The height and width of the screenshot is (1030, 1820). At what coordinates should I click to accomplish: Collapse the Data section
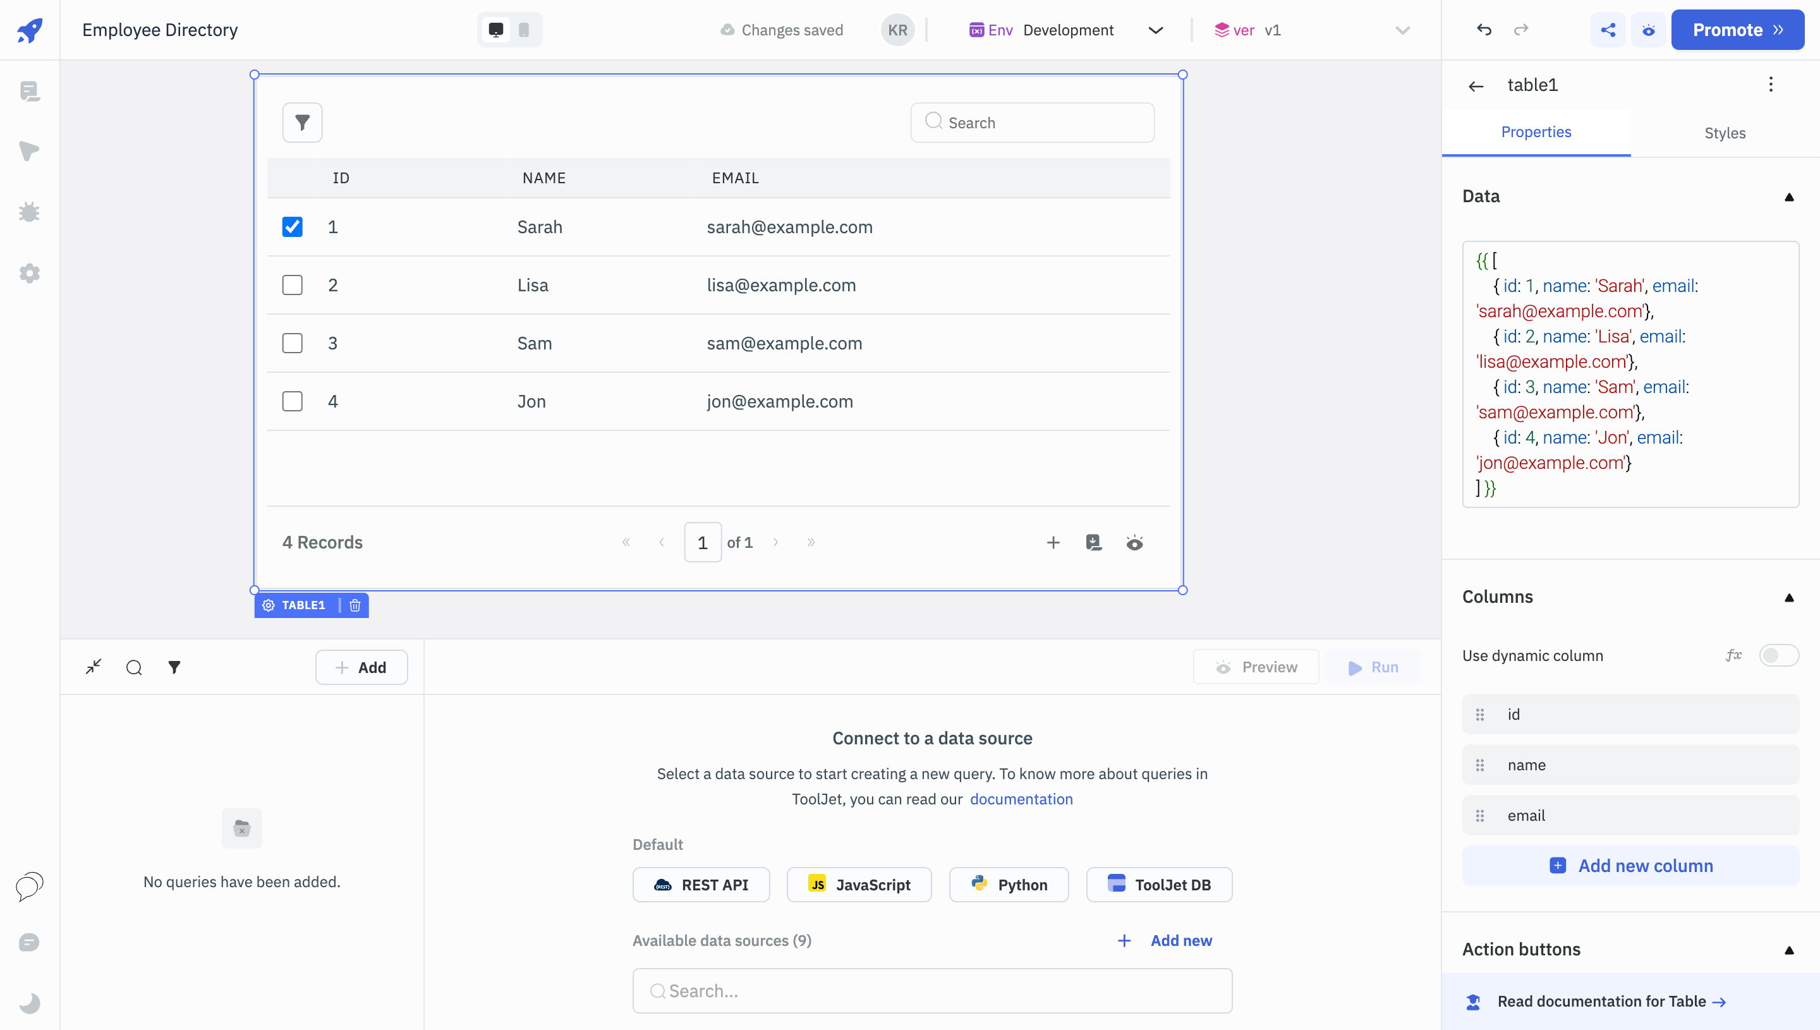click(1788, 197)
